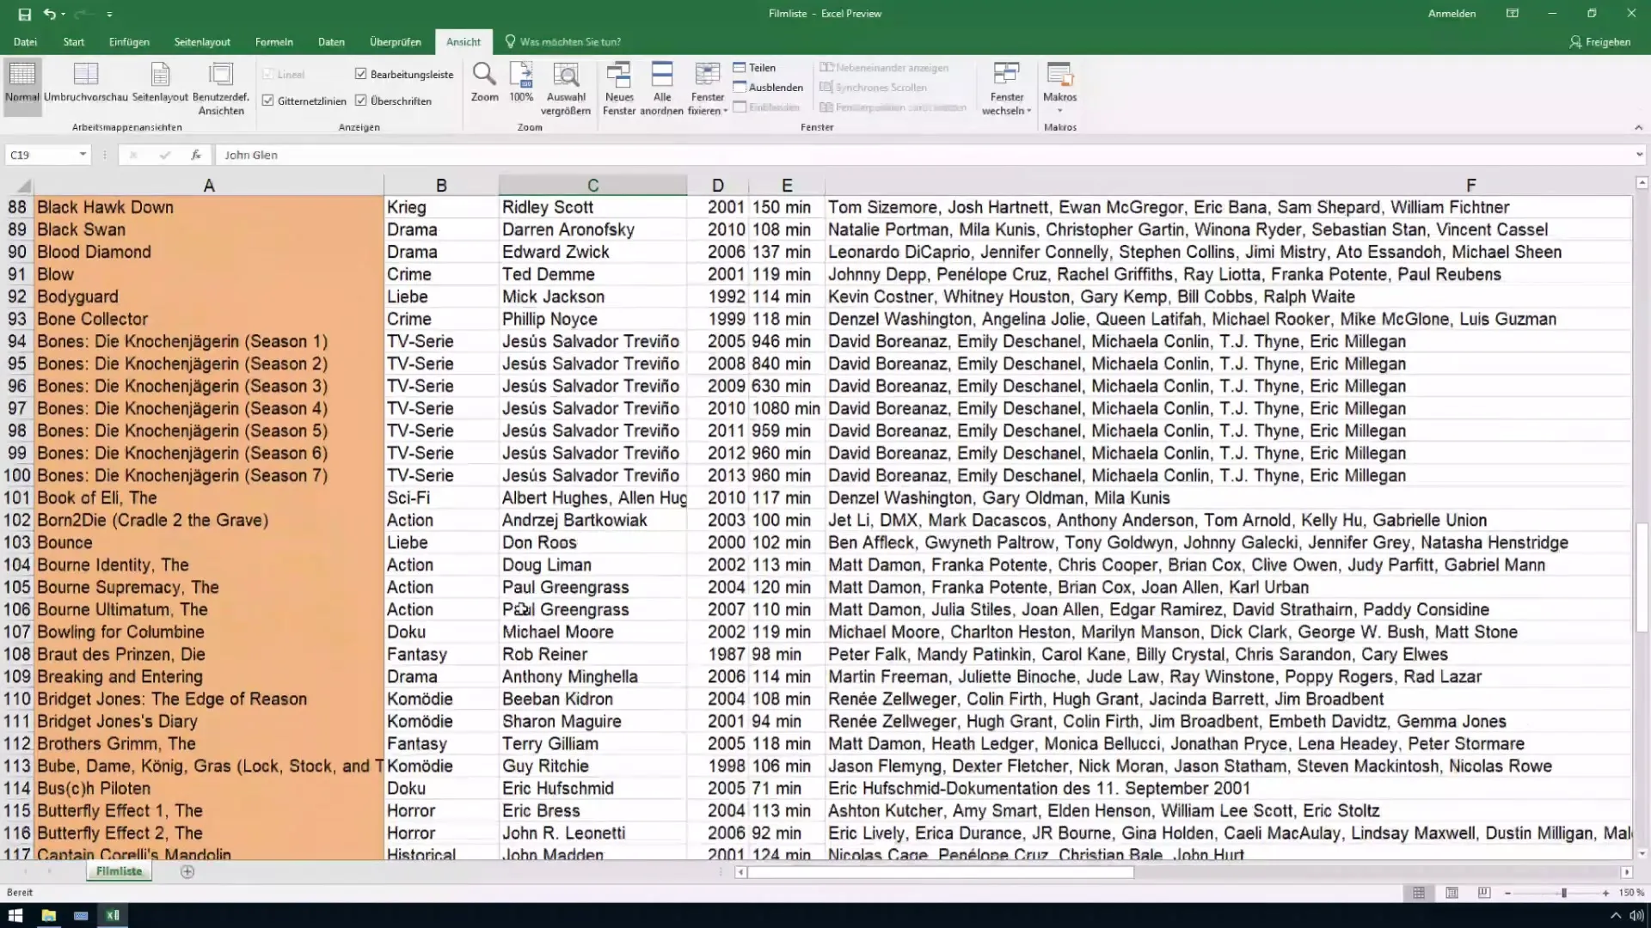Open File Explorer in the taskbar
The image size is (1651, 928).
[x=48, y=915]
